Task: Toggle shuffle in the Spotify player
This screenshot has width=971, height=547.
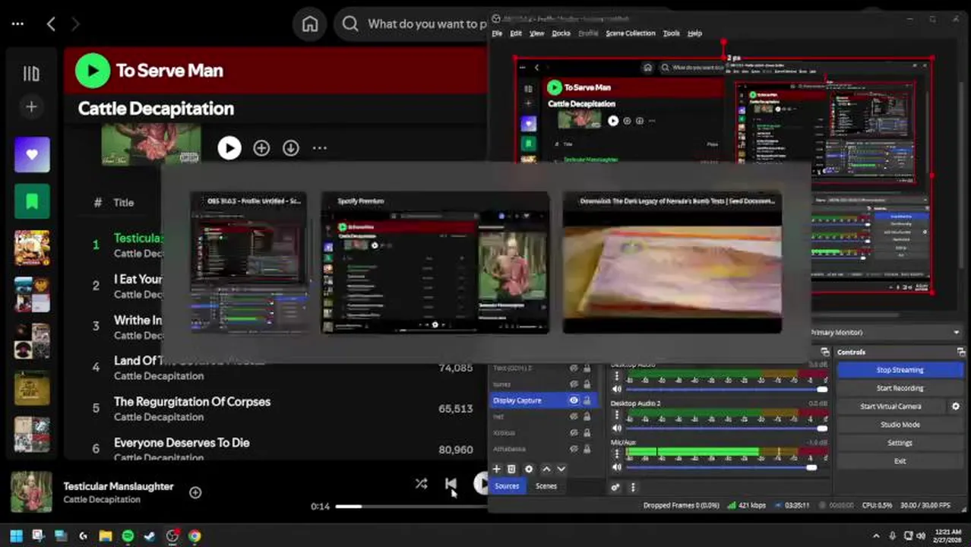Action: coord(422,484)
